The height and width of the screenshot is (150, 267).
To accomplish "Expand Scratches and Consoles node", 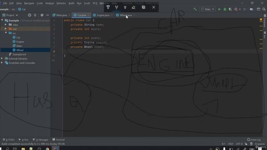I will click(x=2, y=63).
